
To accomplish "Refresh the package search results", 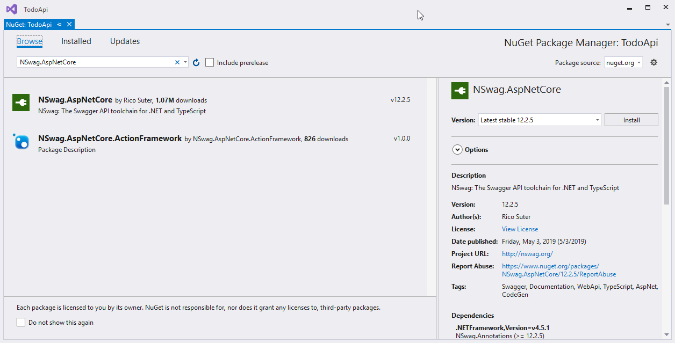I will pyautogui.click(x=196, y=63).
